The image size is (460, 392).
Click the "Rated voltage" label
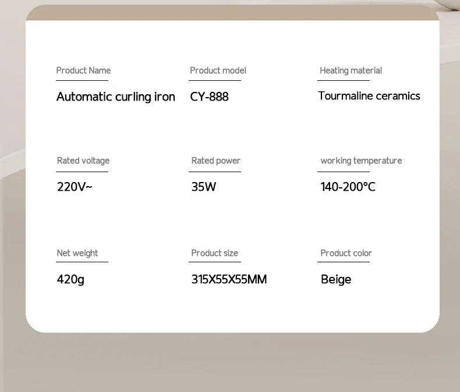(83, 161)
